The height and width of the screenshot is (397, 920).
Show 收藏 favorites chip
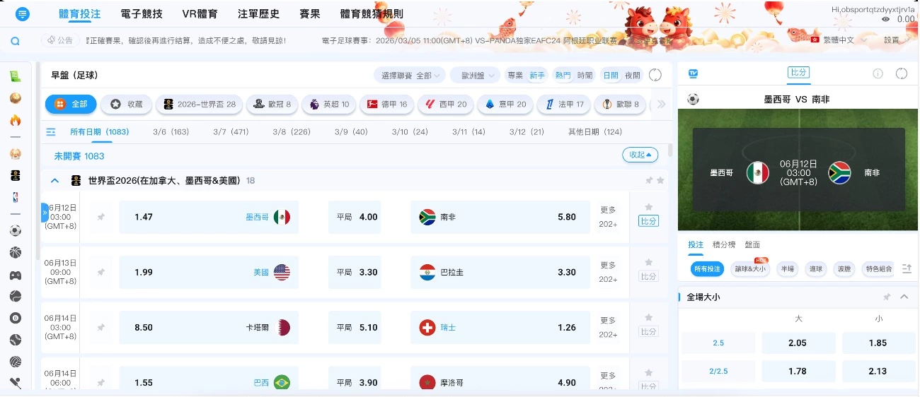(x=126, y=104)
